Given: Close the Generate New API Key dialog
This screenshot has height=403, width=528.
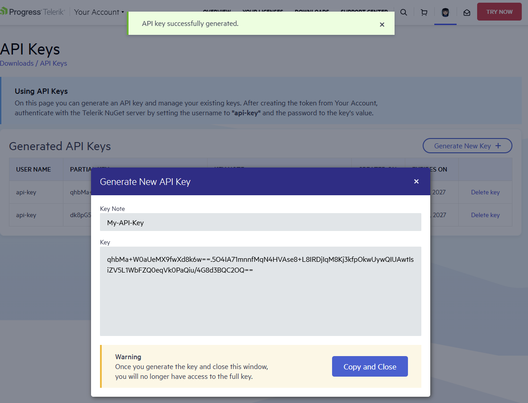Looking at the screenshot, I should [416, 181].
